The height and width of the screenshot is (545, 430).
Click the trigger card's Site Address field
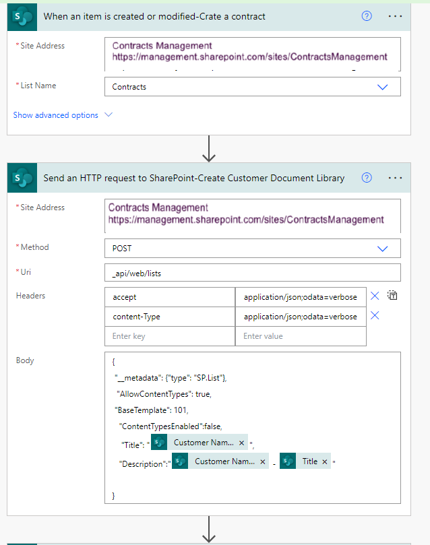coord(253,54)
